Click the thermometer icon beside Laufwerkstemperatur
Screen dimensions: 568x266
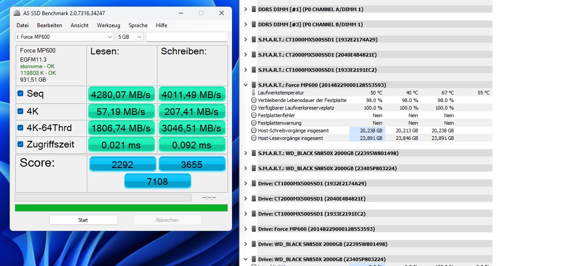point(254,93)
